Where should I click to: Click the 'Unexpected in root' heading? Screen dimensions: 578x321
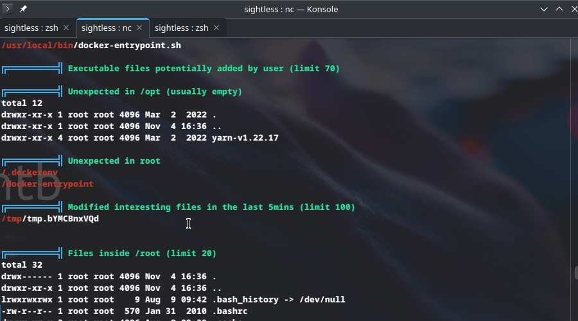114,160
